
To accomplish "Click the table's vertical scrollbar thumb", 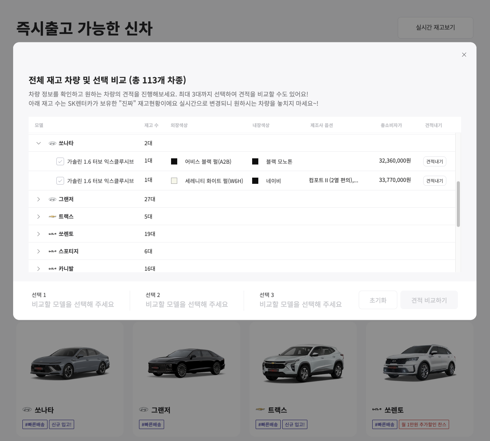I will [x=458, y=204].
